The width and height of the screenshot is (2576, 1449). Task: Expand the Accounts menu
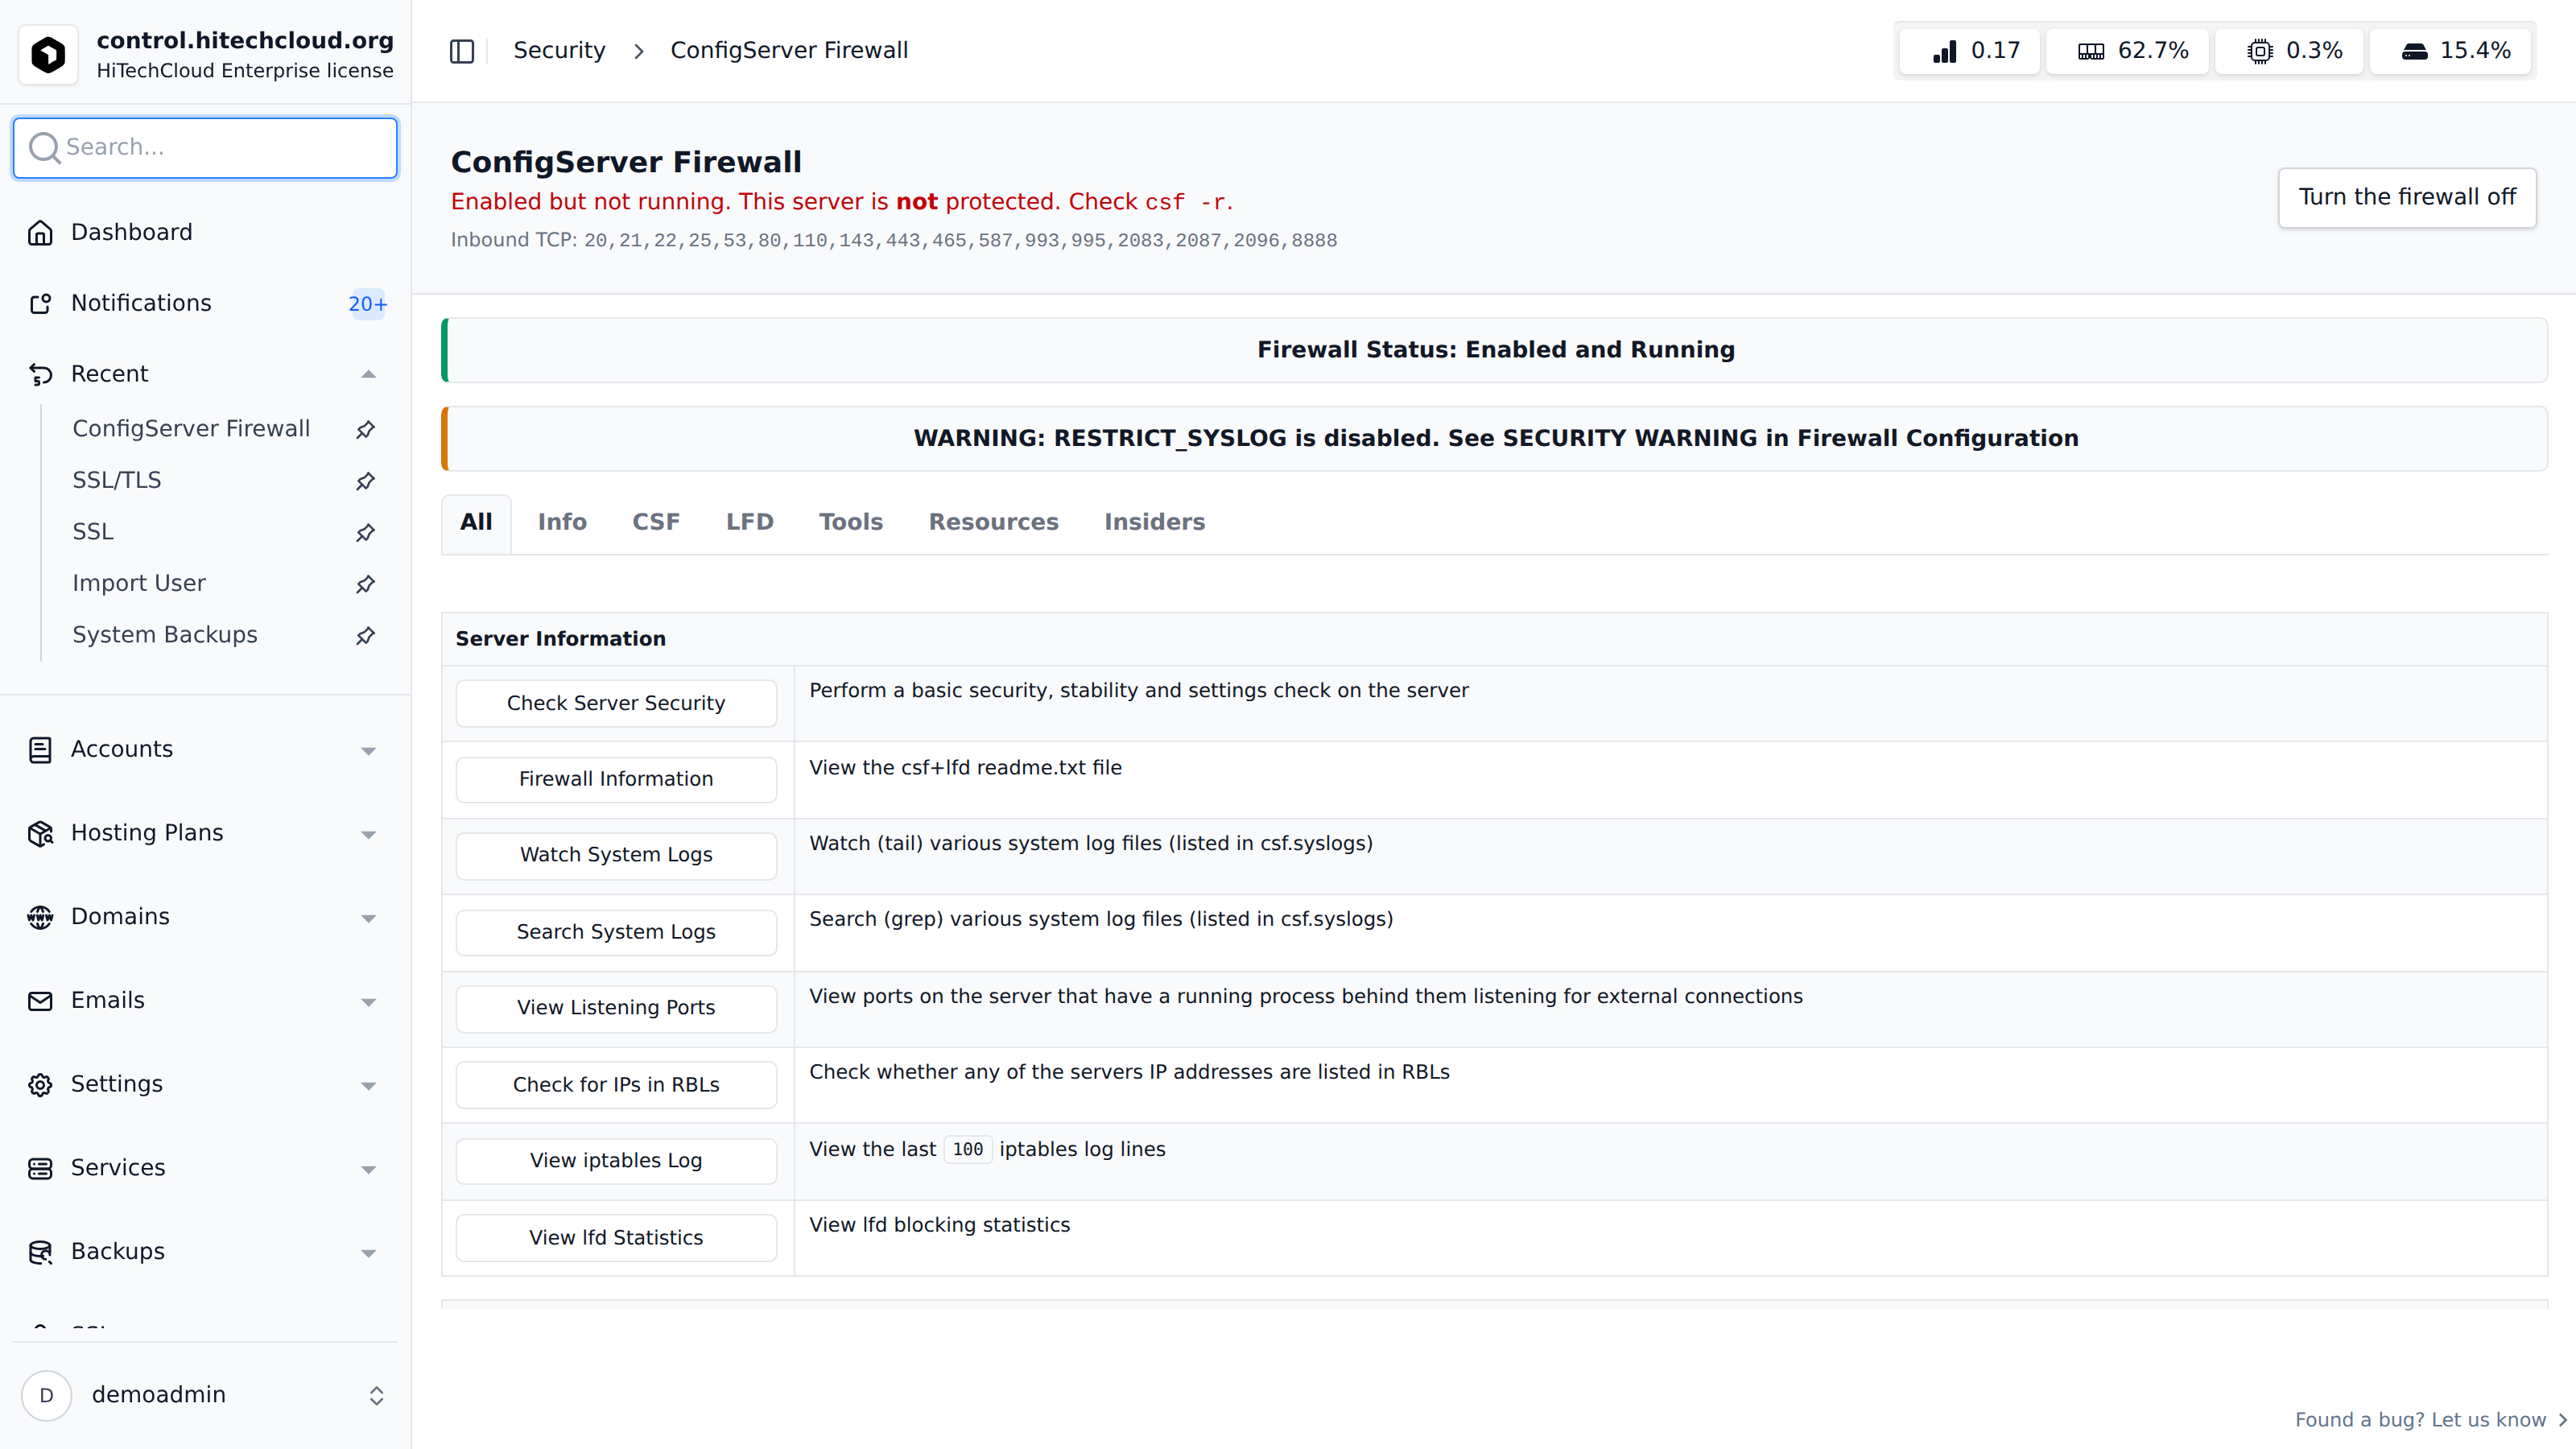point(368,751)
